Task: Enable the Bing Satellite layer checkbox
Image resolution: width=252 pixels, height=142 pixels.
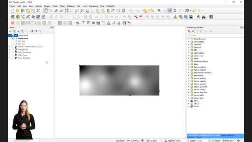Action: pos(13,58)
